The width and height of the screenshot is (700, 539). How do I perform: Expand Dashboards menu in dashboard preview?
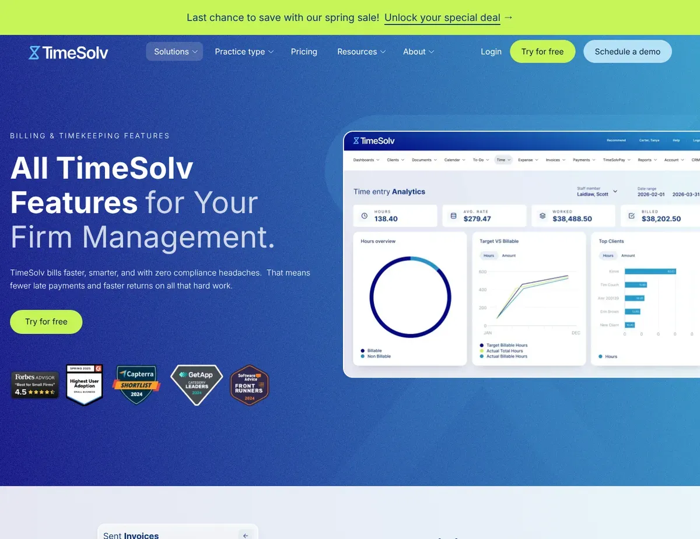366,160
